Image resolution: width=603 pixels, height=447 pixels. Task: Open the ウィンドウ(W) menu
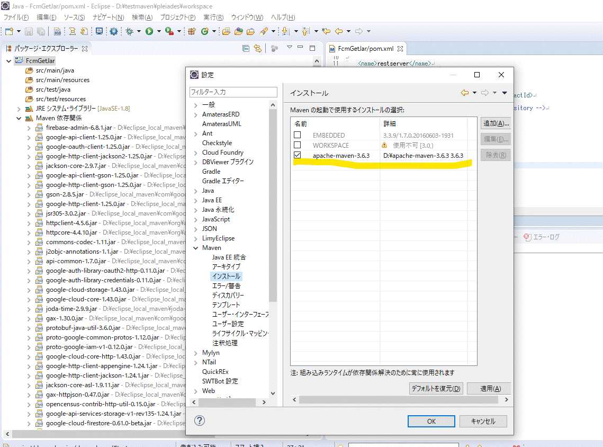tap(247, 17)
